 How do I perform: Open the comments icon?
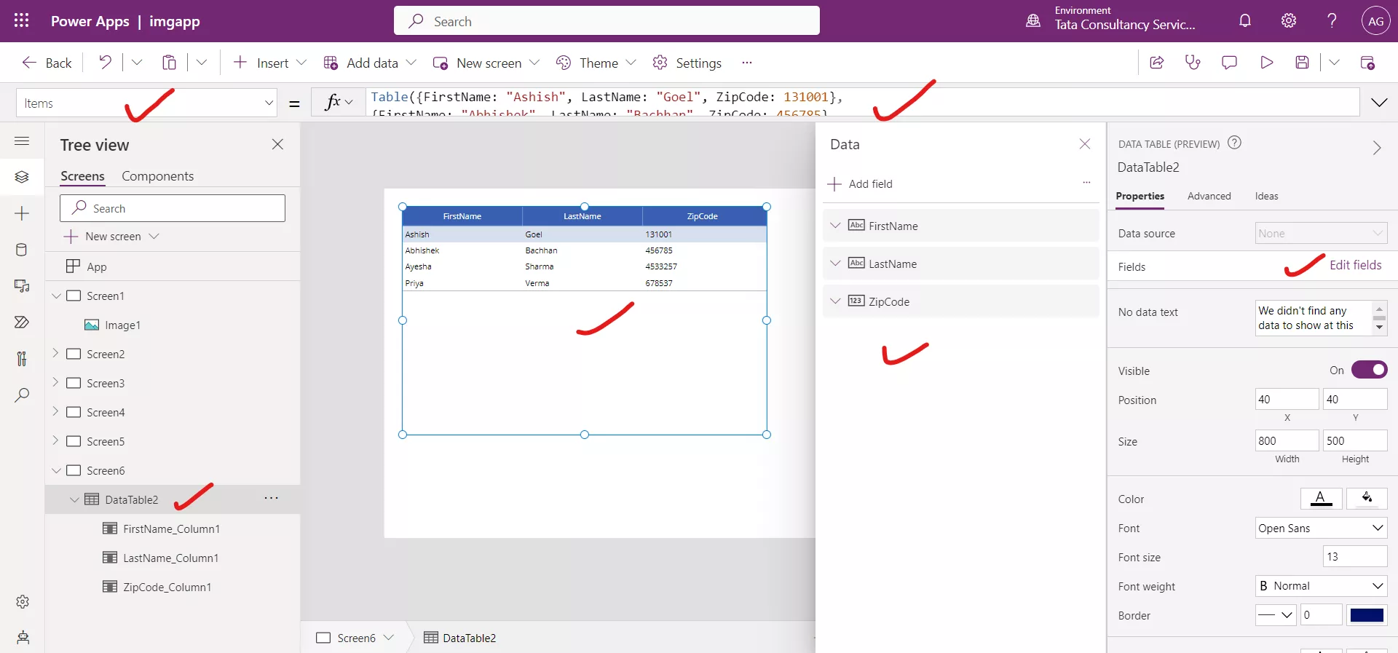coord(1229,63)
